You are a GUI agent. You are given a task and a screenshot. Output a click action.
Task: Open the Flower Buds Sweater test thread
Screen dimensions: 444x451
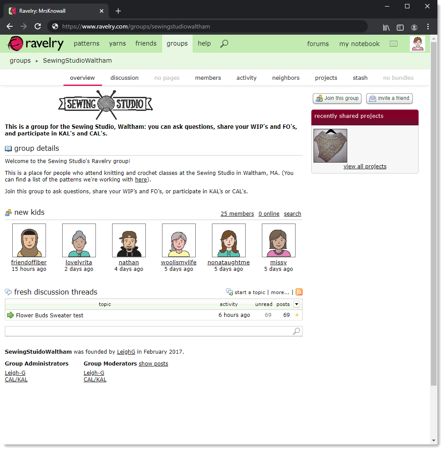tap(49, 315)
